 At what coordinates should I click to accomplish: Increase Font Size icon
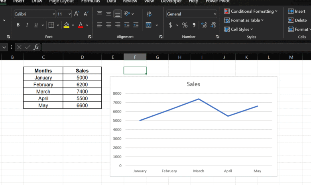point(77,14)
